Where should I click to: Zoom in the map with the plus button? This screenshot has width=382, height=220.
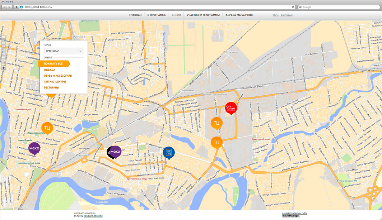coord(4,68)
